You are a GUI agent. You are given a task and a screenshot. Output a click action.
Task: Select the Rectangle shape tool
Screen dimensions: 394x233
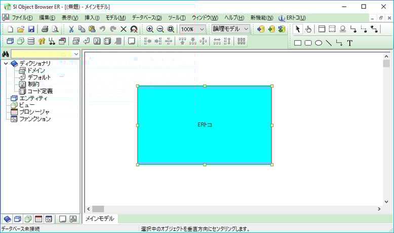pyautogui.click(x=298, y=43)
